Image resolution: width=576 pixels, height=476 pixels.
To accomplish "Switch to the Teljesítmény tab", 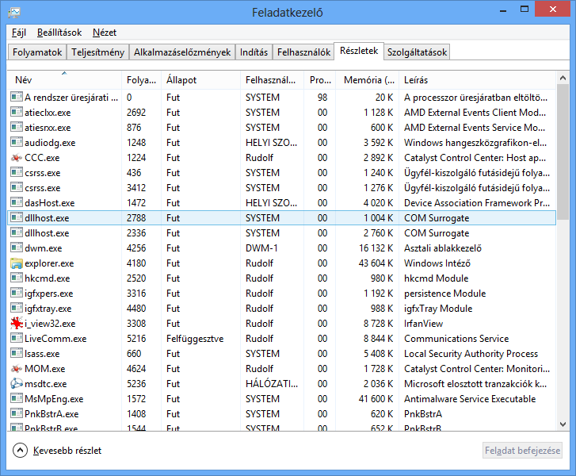I will pyautogui.click(x=97, y=52).
